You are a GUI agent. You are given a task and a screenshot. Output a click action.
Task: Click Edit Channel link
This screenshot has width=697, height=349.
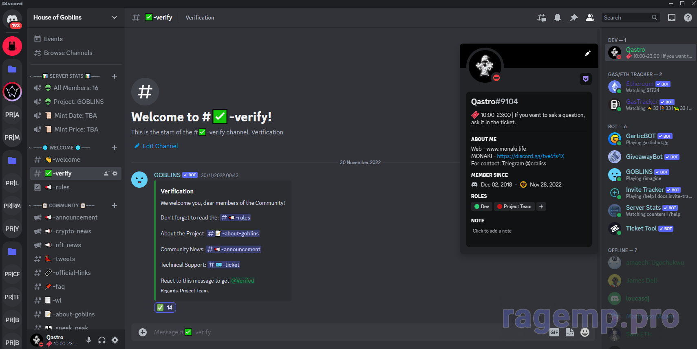coord(156,146)
